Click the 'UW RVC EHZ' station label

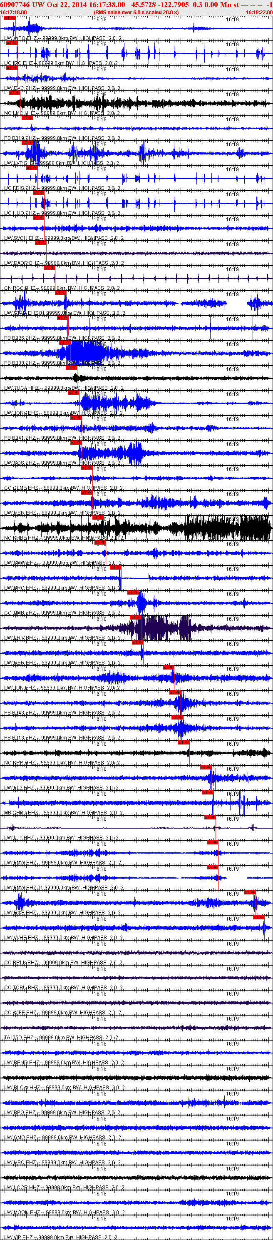[20, 88]
